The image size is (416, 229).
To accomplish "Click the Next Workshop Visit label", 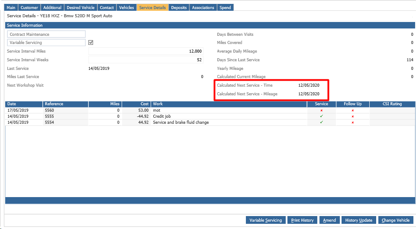I will 25,85.
